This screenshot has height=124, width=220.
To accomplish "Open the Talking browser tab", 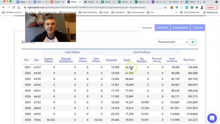I will 192,2.
